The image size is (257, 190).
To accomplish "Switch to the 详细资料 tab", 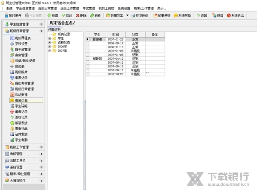I will point(54,29).
